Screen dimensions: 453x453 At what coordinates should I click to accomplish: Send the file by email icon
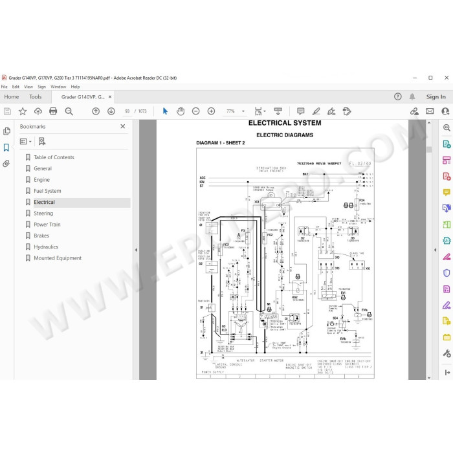pyautogui.click(x=430, y=111)
